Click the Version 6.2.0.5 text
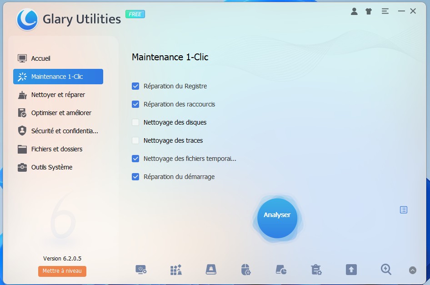 coord(62,259)
